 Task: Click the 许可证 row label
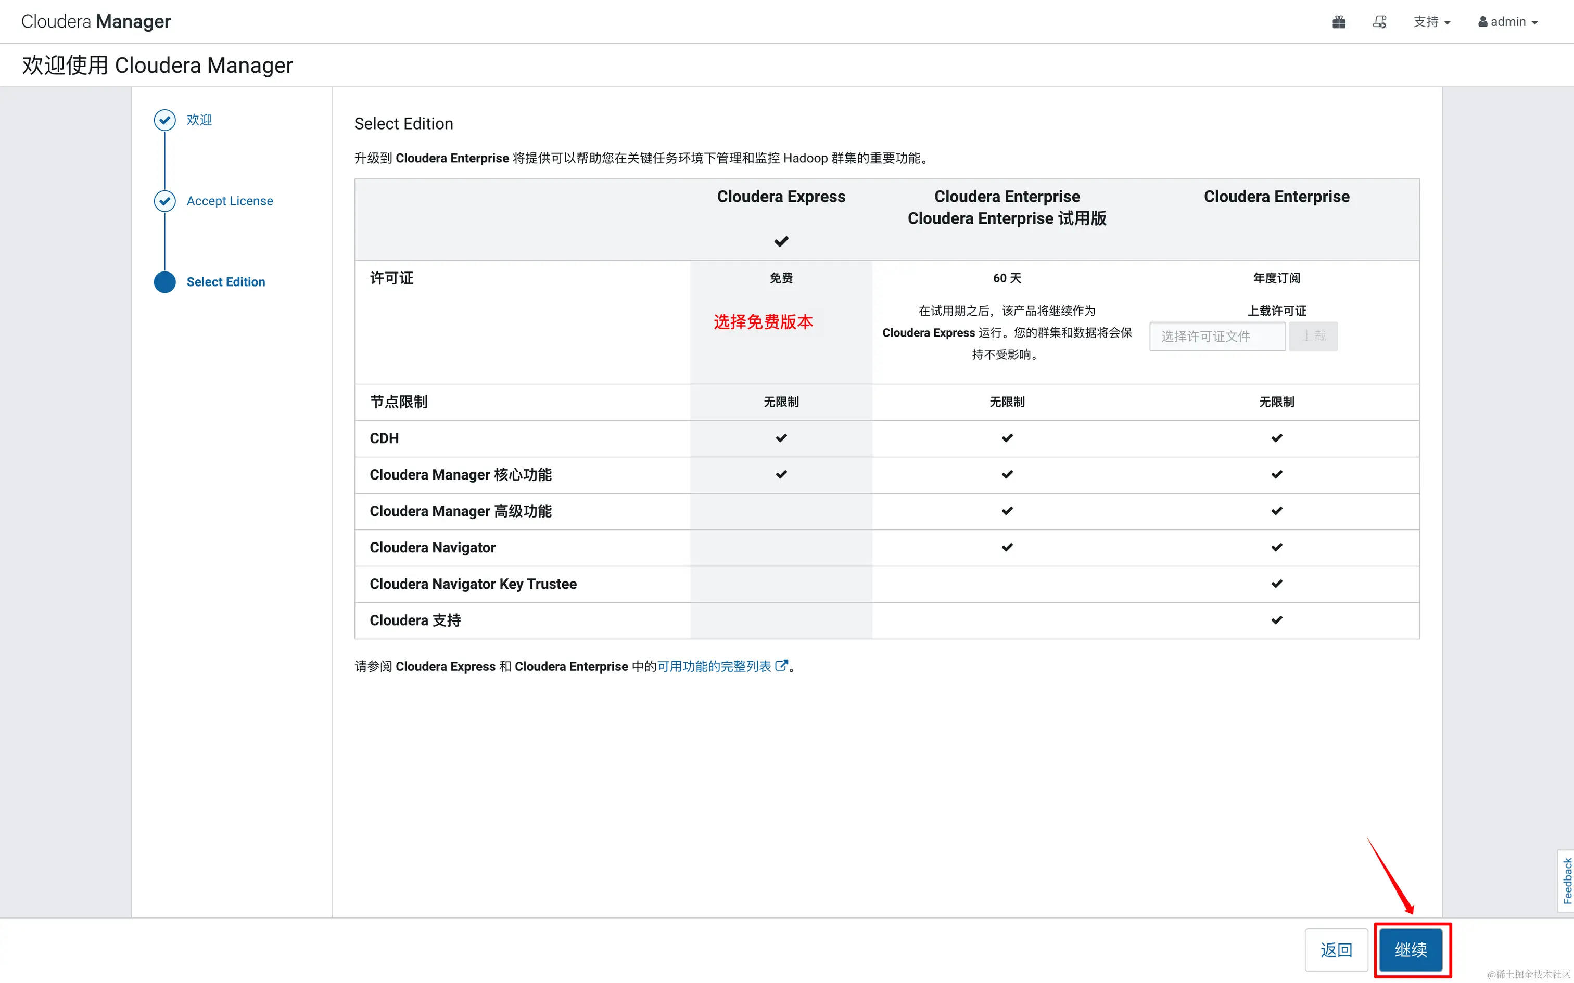pos(391,278)
